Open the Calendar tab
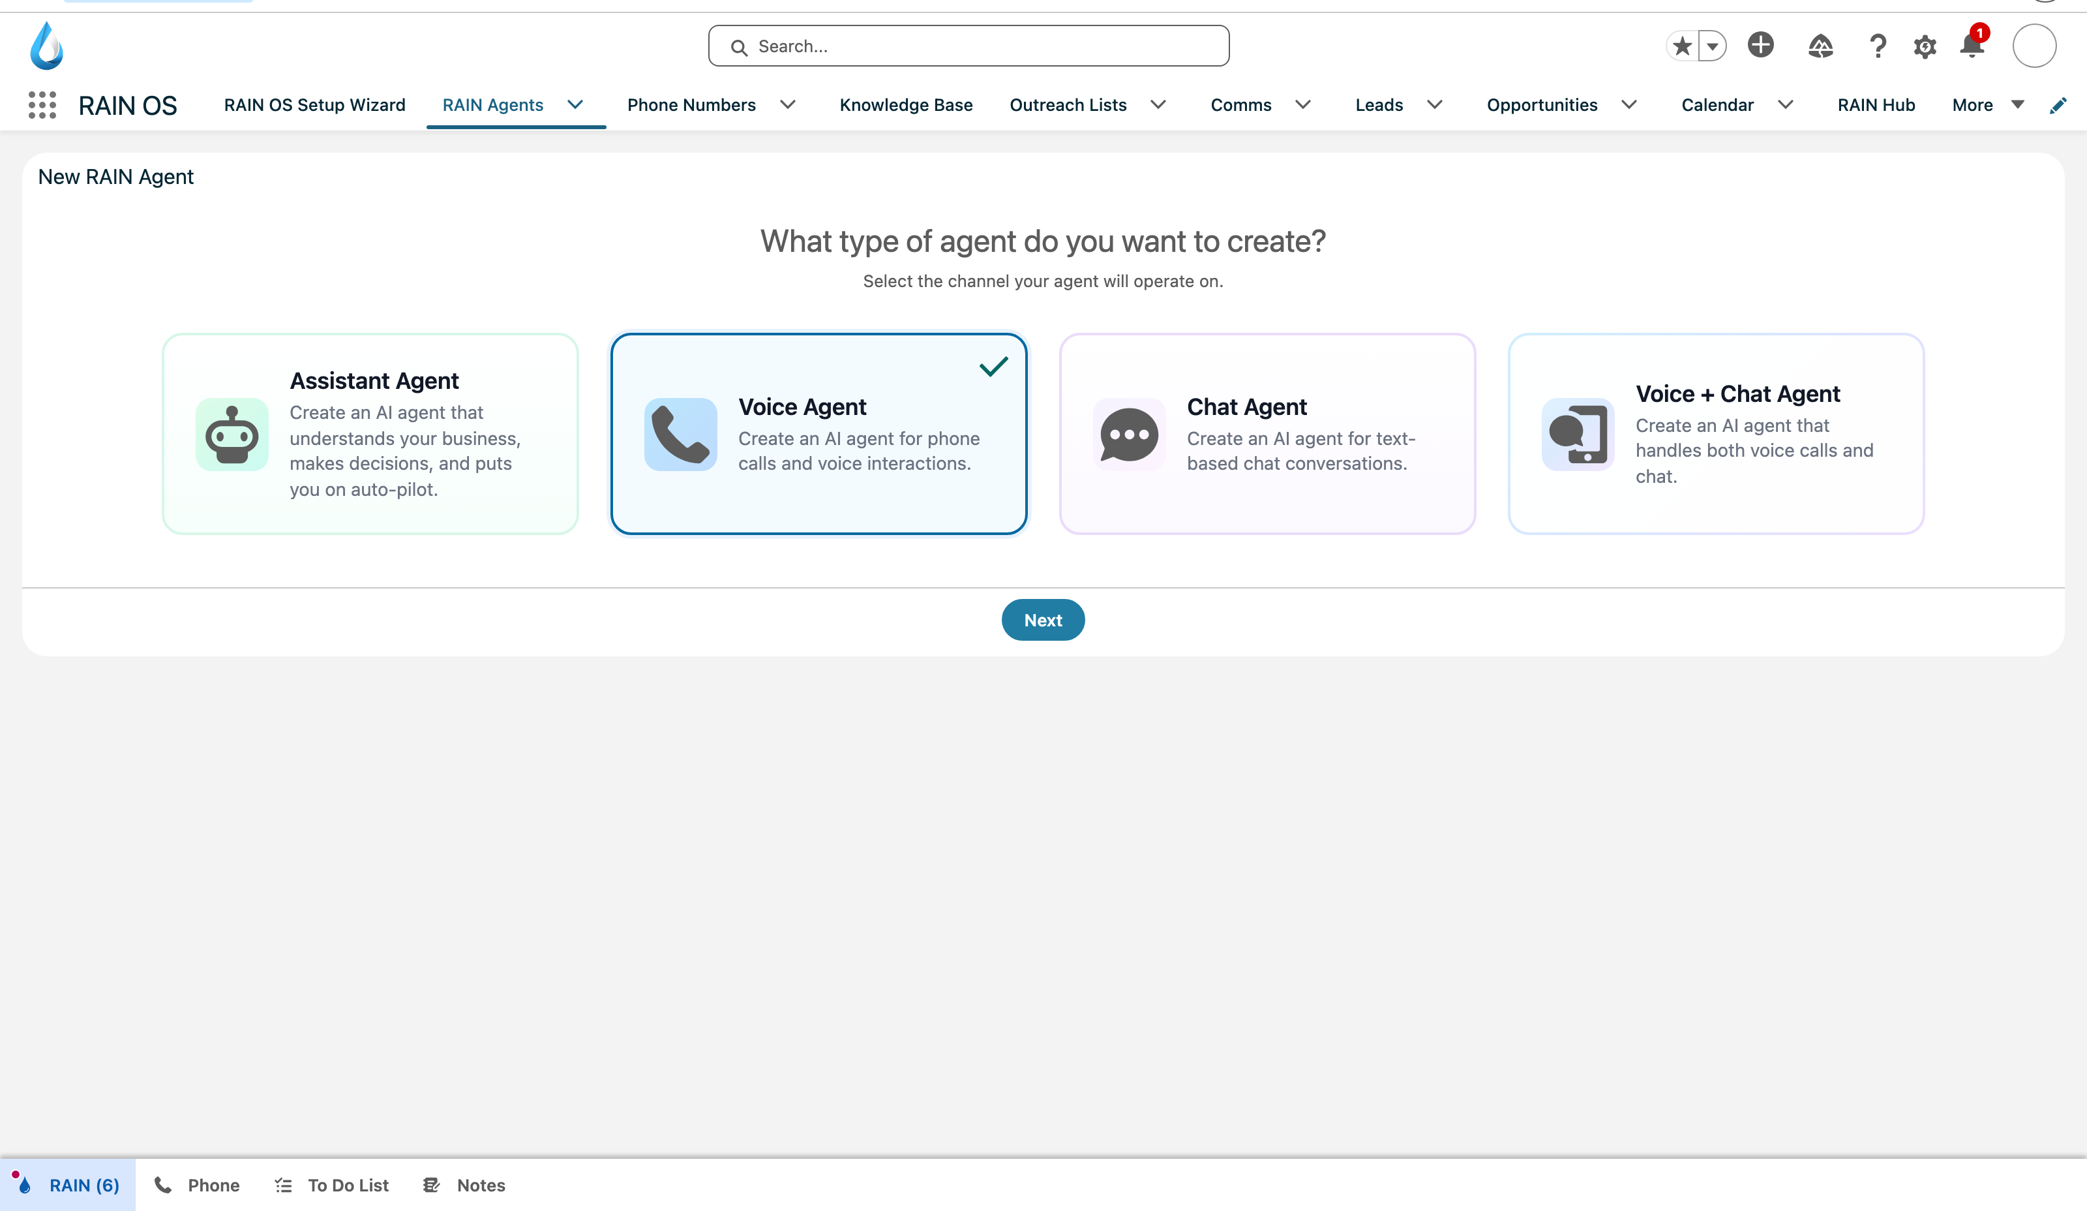Image resolution: width=2087 pixels, height=1211 pixels. (1718, 105)
